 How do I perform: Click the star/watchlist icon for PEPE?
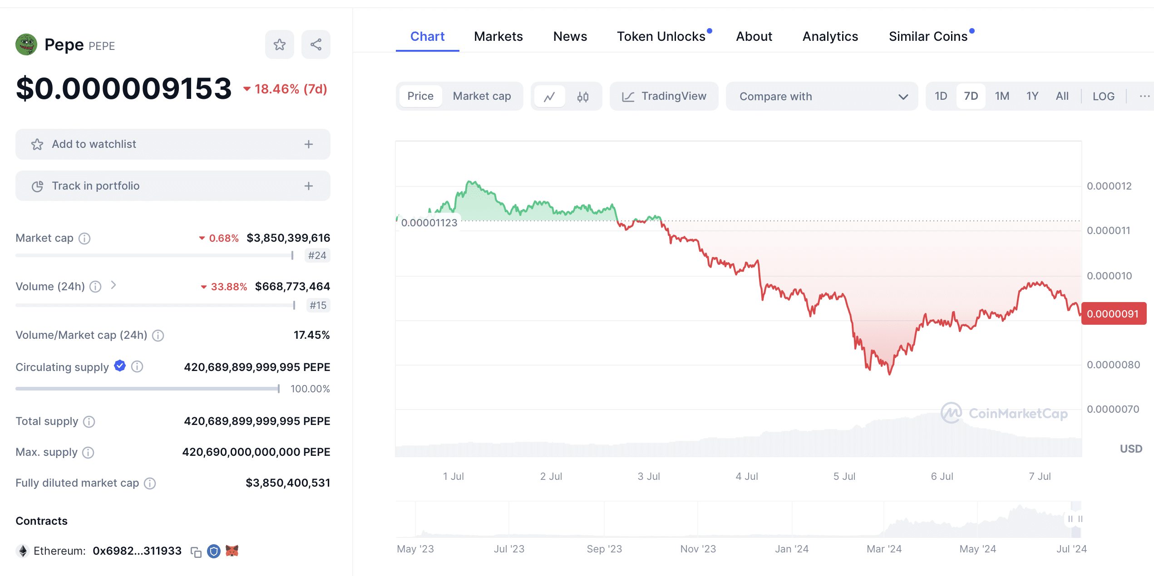click(280, 44)
